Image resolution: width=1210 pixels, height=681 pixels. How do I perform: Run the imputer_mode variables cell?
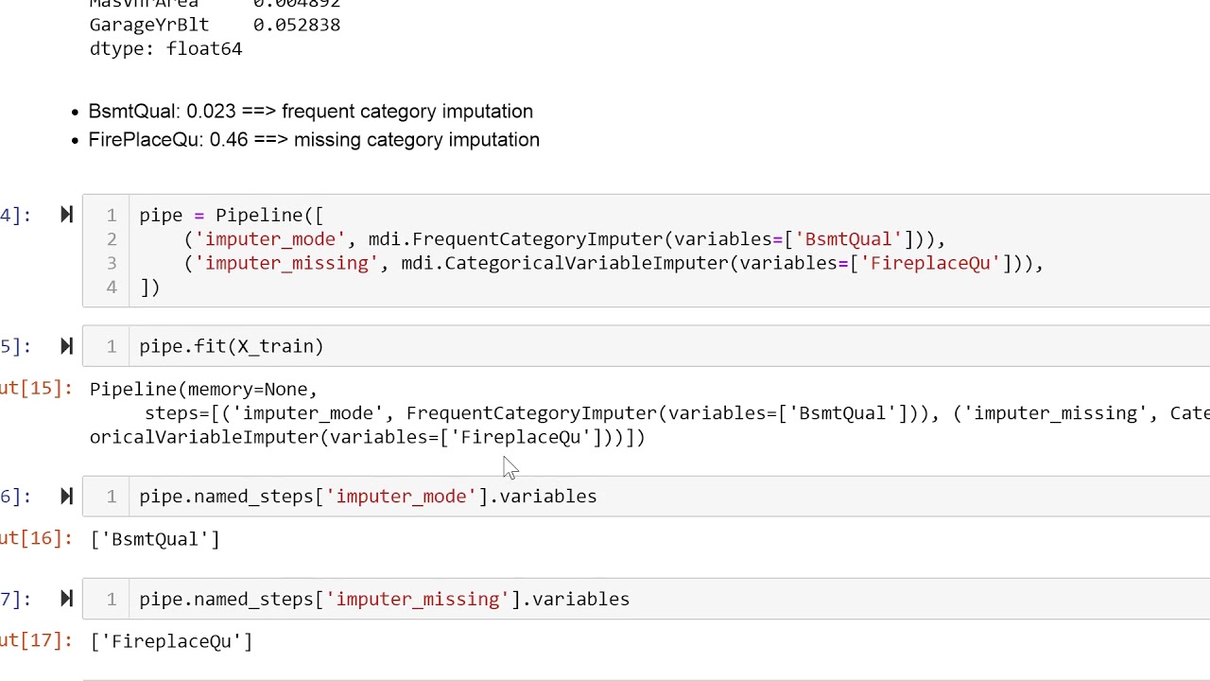pos(66,497)
